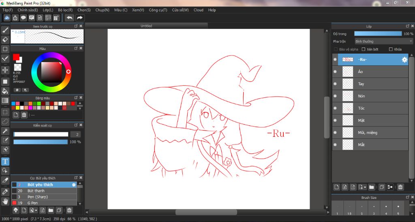Screen dimensions: 415x222
Task: Click the export share icon in toolbar
Action: tap(15, 18)
